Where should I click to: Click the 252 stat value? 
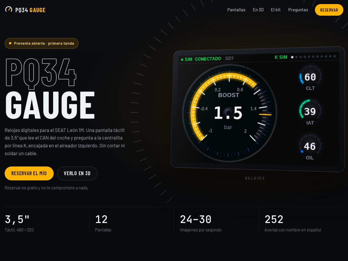(274, 219)
